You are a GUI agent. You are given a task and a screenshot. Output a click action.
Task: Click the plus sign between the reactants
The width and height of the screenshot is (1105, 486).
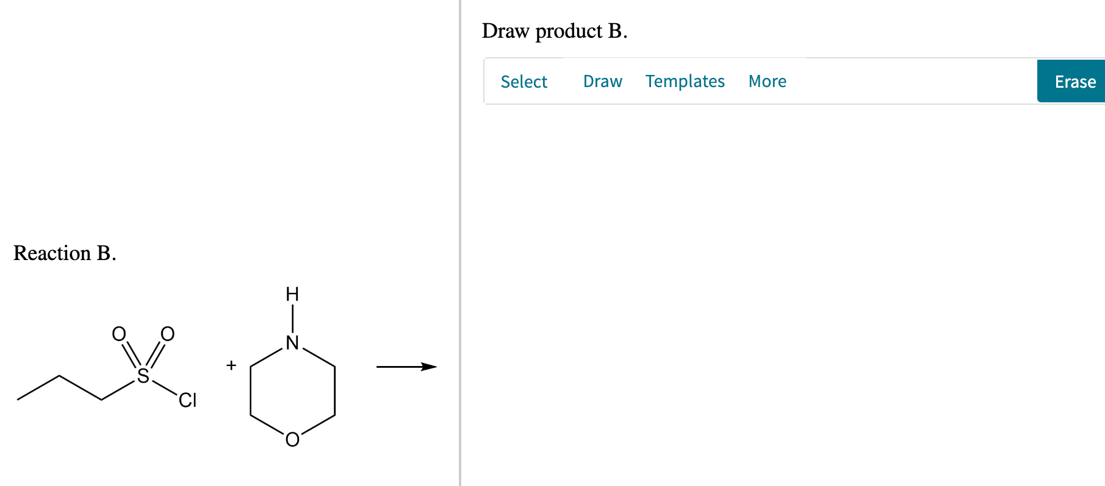pyautogui.click(x=231, y=365)
